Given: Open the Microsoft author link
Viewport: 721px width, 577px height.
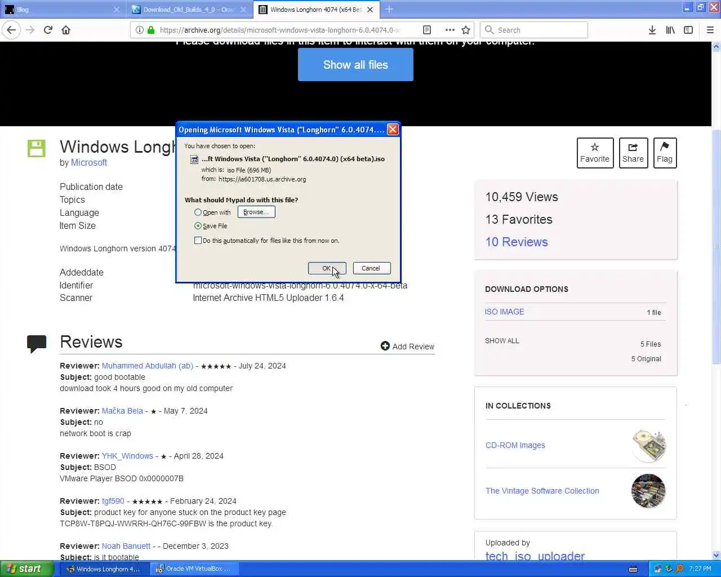Looking at the screenshot, I should tap(89, 162).
